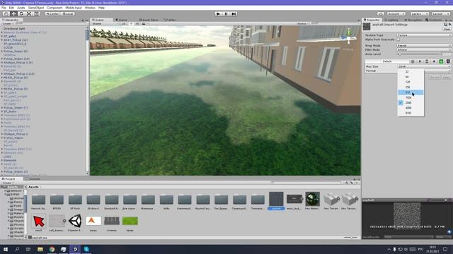Choose 512 in the Max Size list
The width and height of the screenshot is (453, 254).
tap(411, 92)
